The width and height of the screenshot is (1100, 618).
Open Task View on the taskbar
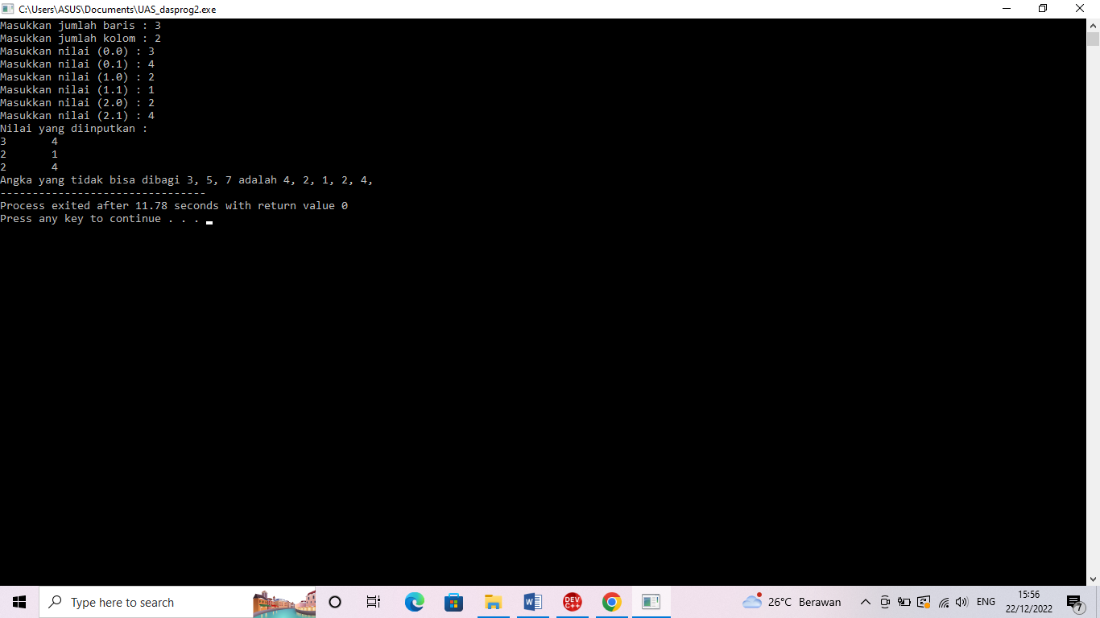(x=374, y=602)
